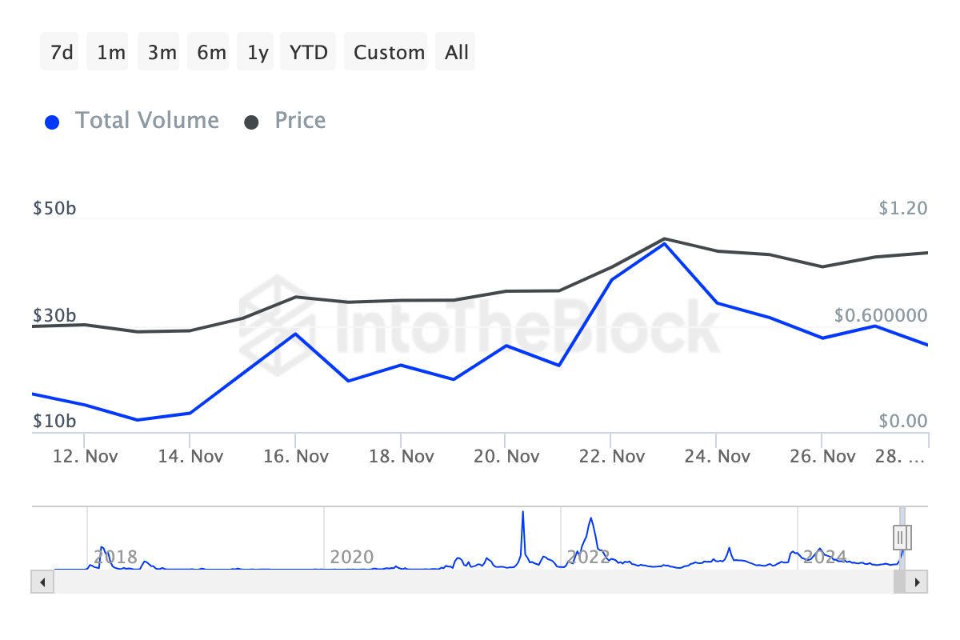Screen dimensions: 960x640
Task: Click the tallest spike in the navigator
Action: pos(523,514)
